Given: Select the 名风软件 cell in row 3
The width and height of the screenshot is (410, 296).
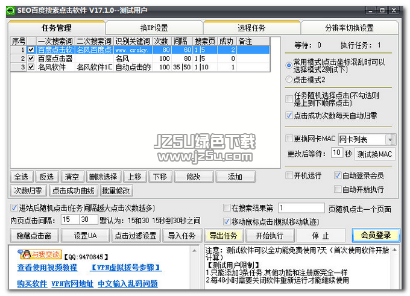Looking at the screenshot, I should pos(55,67).
